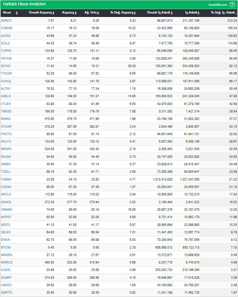Open MGROS stock link
This screenshot has width=238, height=297.
click(7, 262)
